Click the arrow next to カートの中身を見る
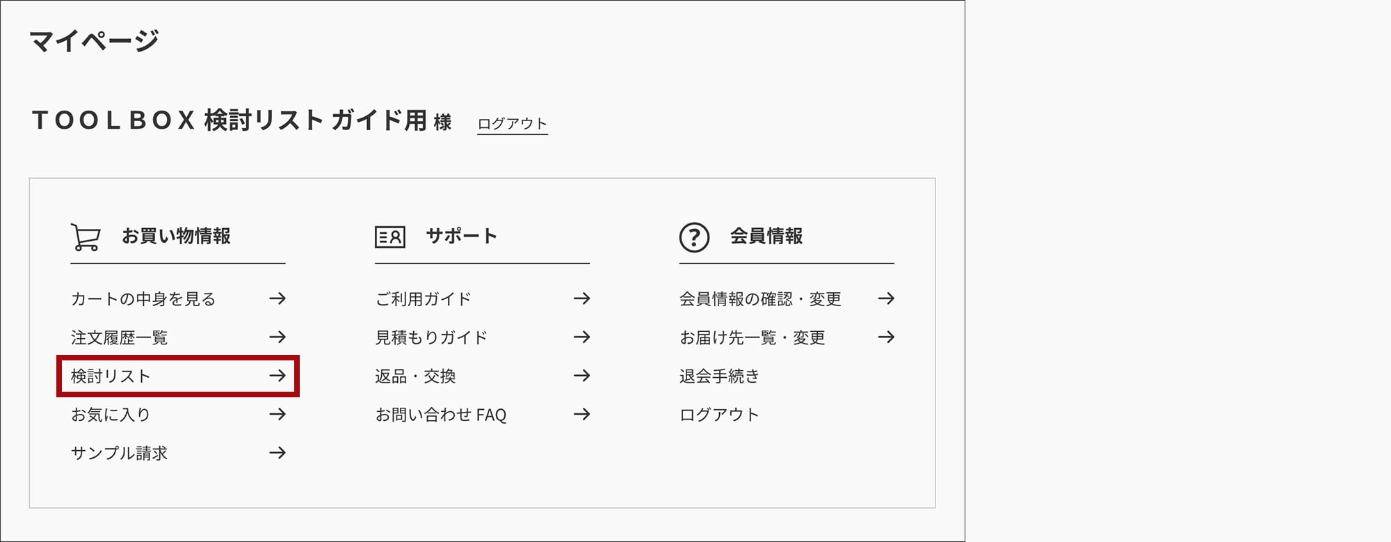Screen dimensions: 1391x542 278,298
